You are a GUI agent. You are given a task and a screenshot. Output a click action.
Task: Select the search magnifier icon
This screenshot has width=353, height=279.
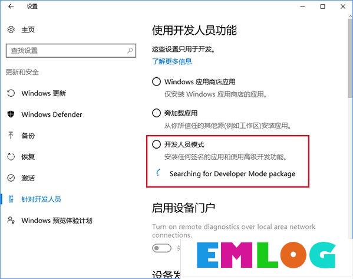tap(130, 51)
